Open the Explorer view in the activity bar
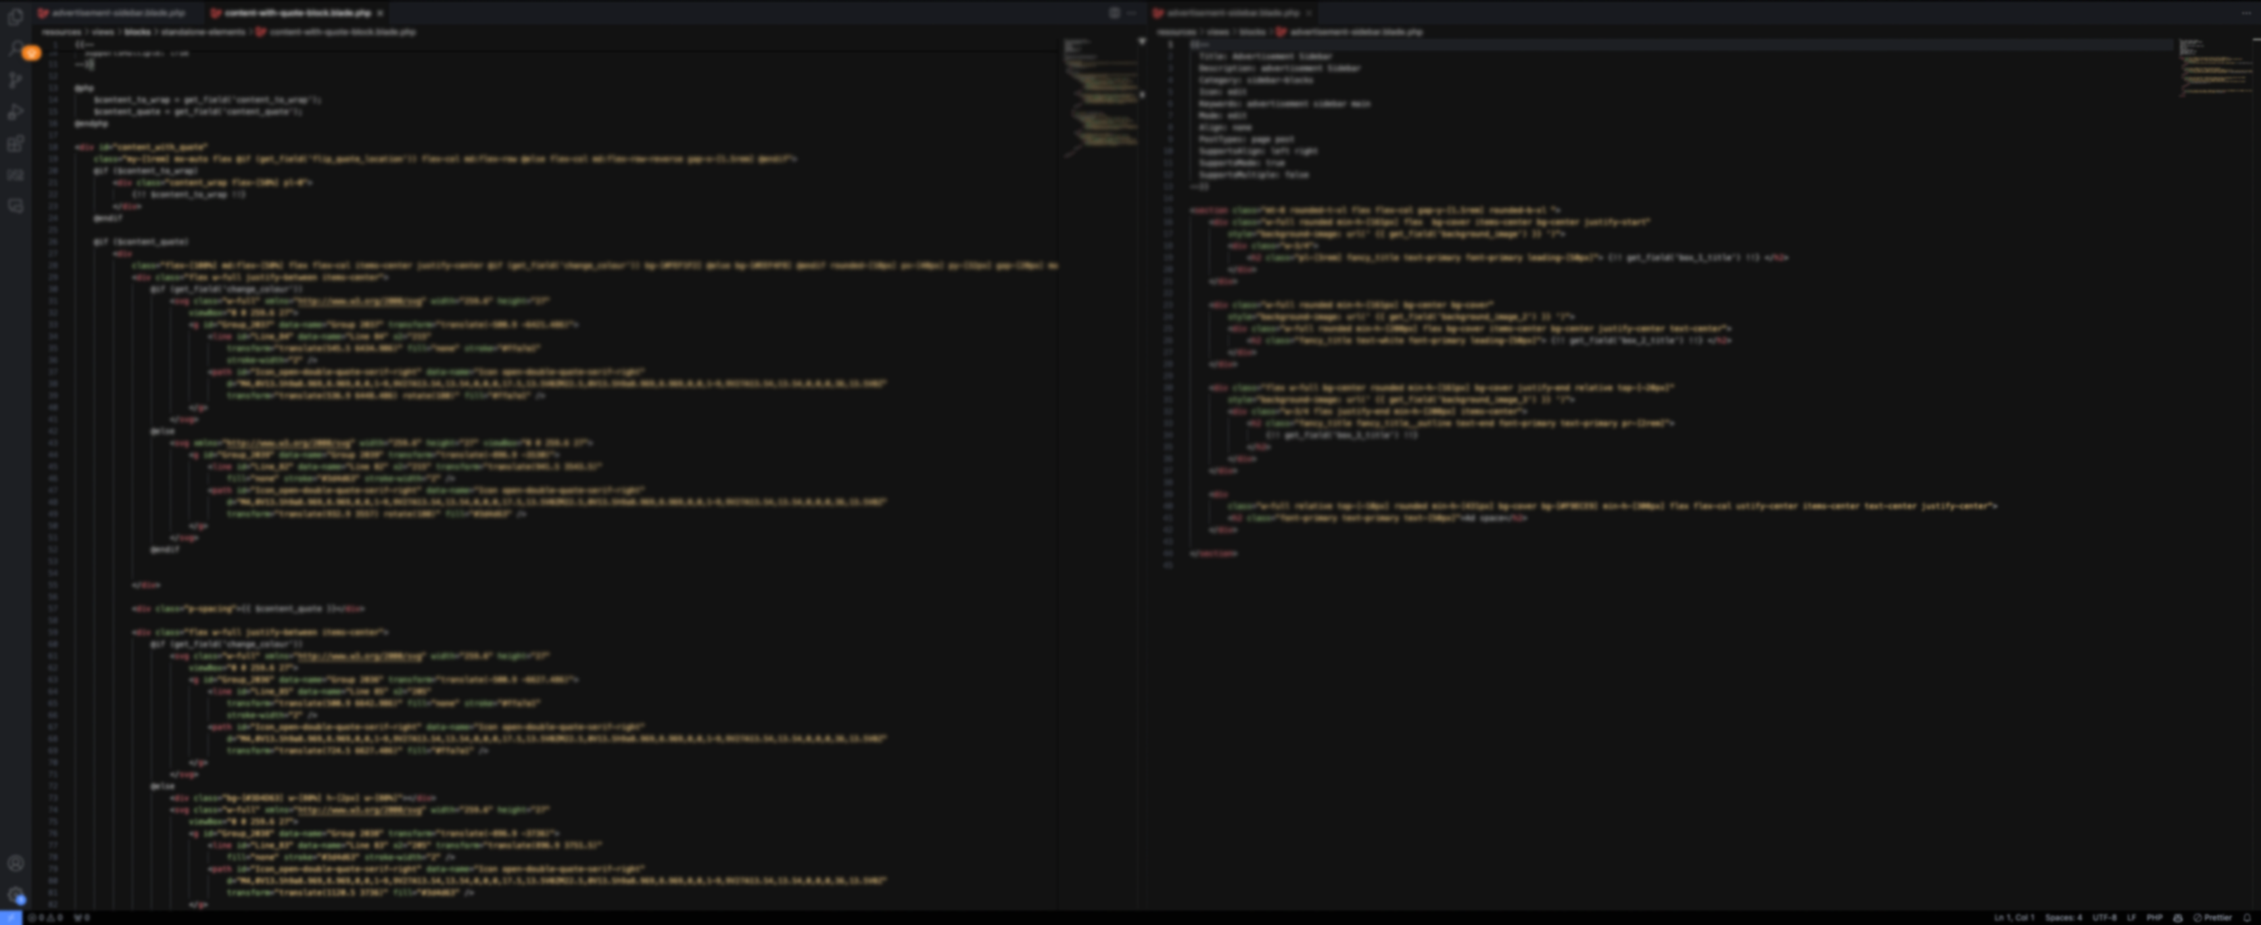Image resolution: width=2261 pixels, height=925 pixels. [15, 16]
